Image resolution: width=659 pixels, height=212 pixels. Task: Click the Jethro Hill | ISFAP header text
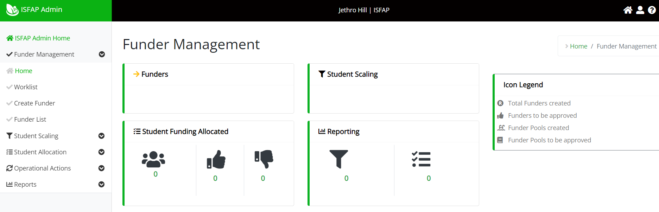(x=364, y=10)
